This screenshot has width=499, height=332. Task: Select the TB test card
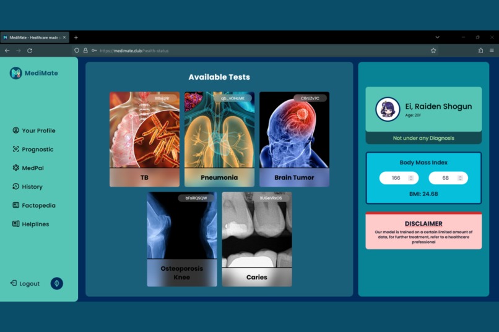[x=144, y=139]
